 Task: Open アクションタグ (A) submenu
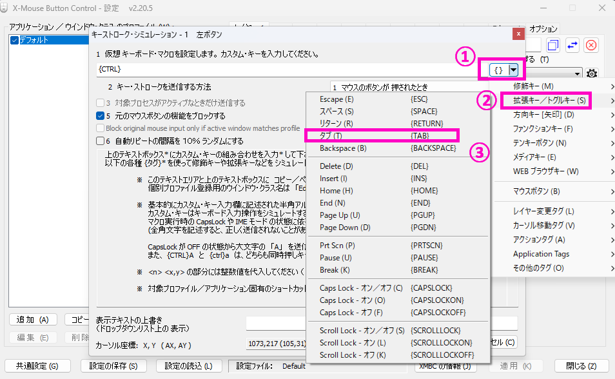coord(554,239)
